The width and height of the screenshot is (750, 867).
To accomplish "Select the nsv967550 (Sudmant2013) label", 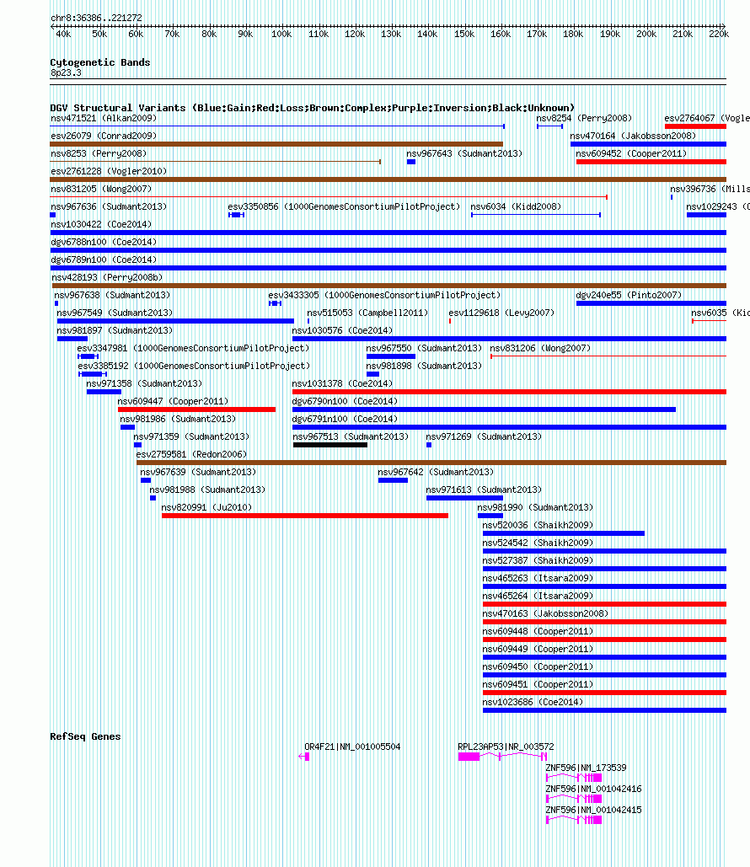I will point(424,348).
